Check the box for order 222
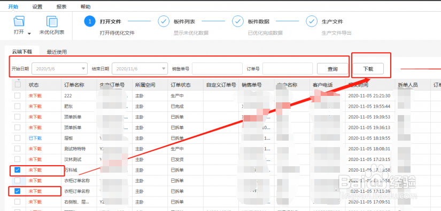The width and height of the screenshot is (441, 211). 18,95
